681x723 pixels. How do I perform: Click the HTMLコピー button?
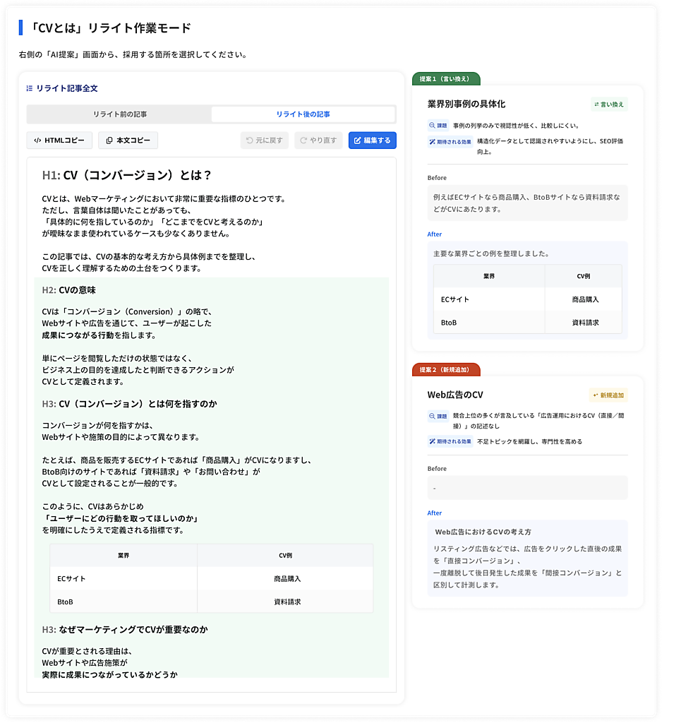(x=59, y=141)
